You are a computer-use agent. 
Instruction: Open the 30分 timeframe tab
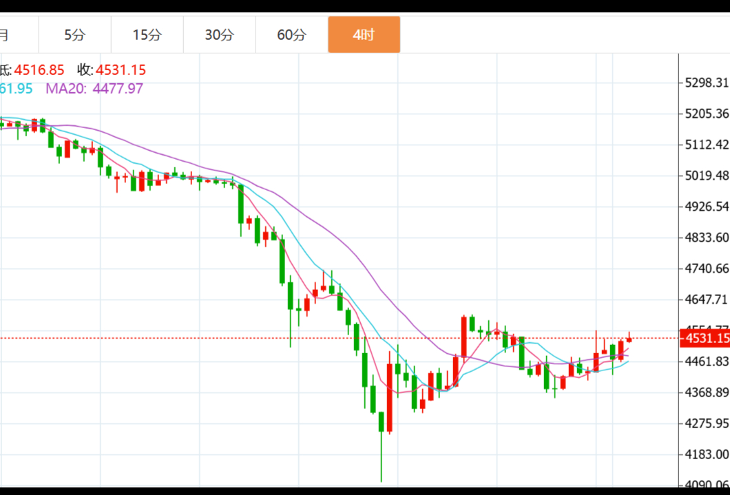point(219,35)
